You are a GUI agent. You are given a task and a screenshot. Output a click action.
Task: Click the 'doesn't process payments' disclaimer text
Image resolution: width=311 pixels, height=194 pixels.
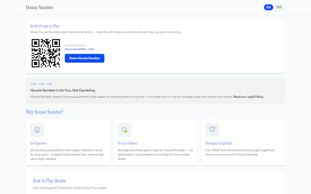(131, 97)
